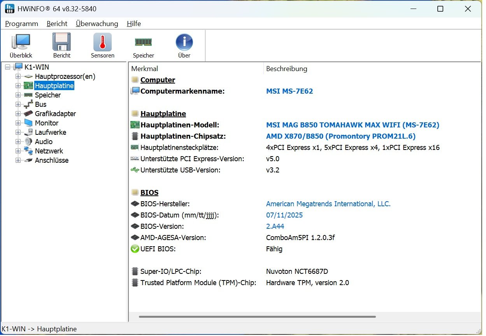Expand the Audio tree node
This screenshot has height=336, width=486.
click(18, 142)
